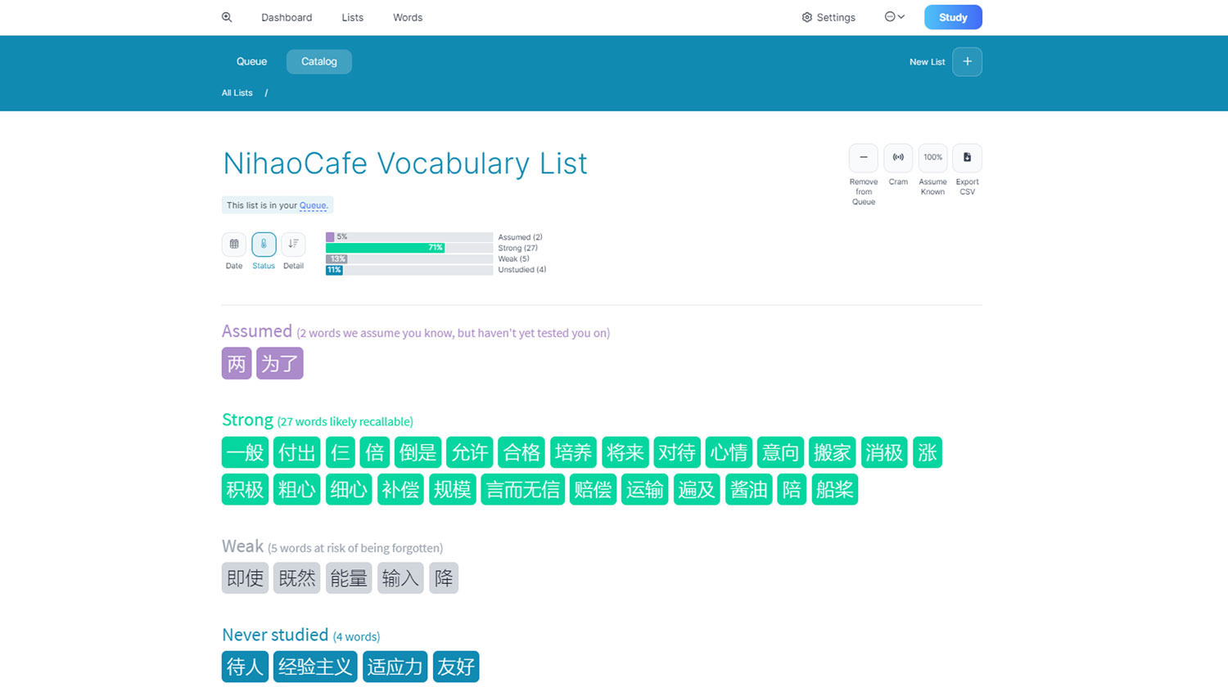Click the Weak 13% progress bar
Viewport: 1228px width, 687px height.
point(409,258)
